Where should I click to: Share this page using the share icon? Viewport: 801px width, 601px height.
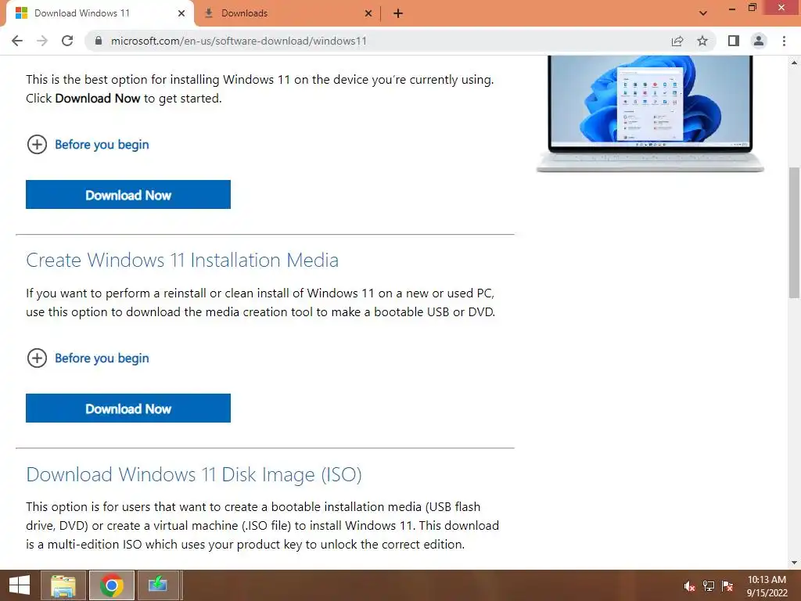point(677,41)
